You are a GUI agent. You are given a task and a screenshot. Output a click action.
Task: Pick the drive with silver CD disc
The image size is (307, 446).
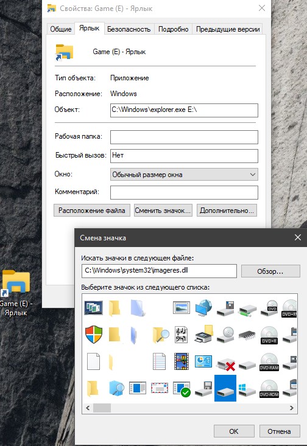225,335
